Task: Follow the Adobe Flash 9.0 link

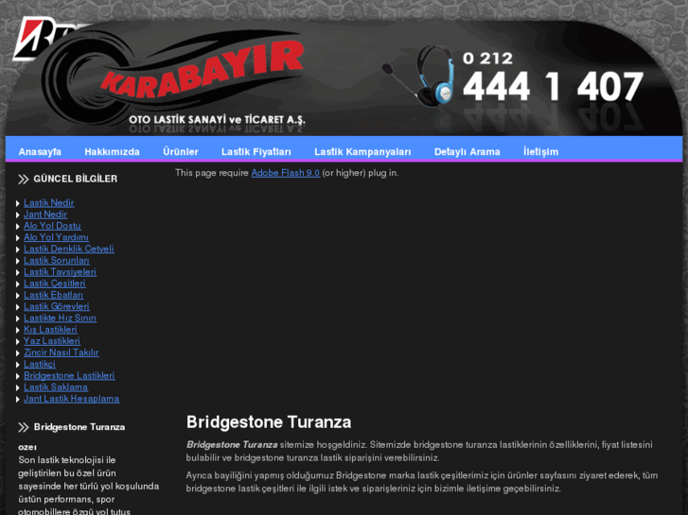Action: click(286, 173)
